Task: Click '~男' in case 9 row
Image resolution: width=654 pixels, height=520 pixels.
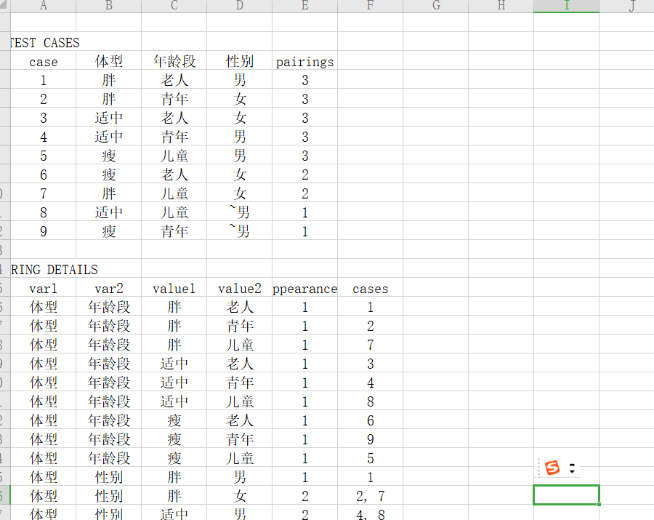Action: click(240, 231)
